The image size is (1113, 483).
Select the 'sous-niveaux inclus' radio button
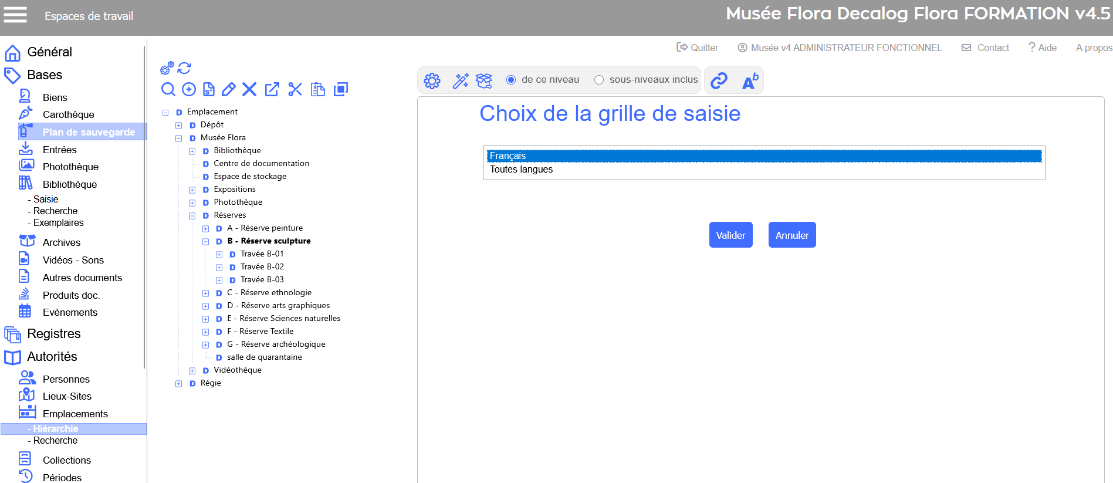click(599, 80)
